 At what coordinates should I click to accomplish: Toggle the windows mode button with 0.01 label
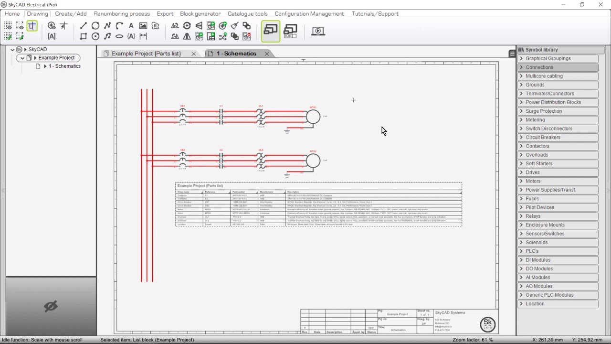290,31
